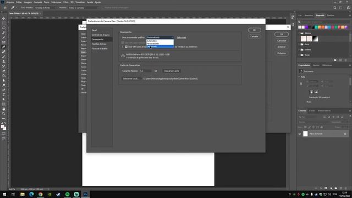Click the Documento icon in Propriedades
This screenshot has height=198, width=352.
301,71
